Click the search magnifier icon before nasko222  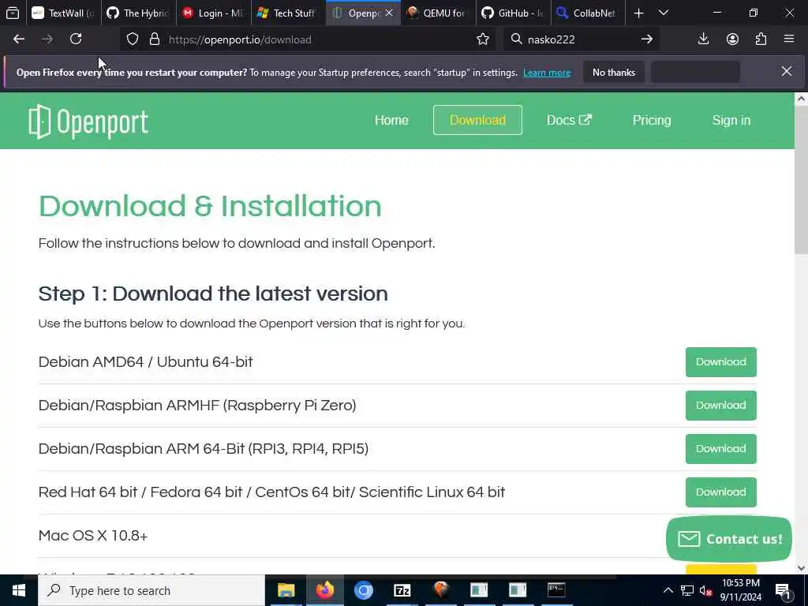point(516,39)
